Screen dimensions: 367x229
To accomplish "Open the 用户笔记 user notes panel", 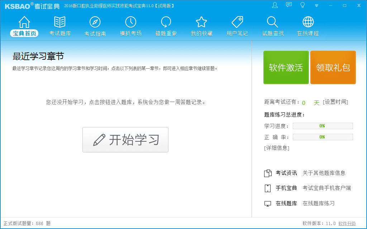I will tap(237, 26).
